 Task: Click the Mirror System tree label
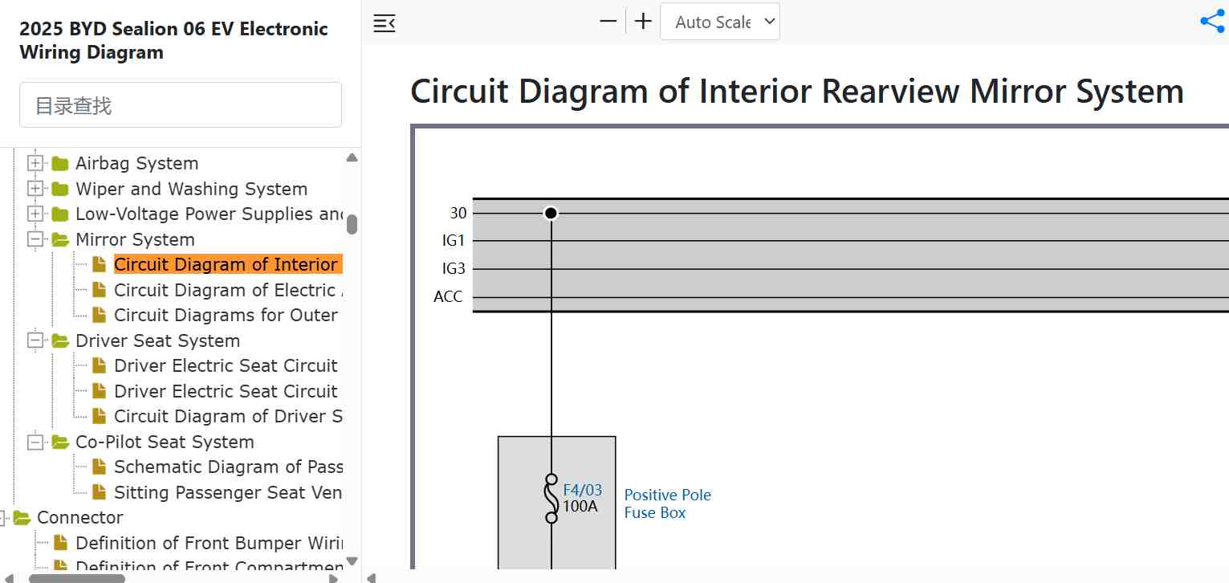pyautogui.click(x=135, y=240)
